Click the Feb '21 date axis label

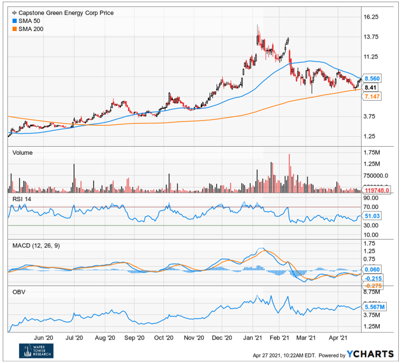(x=279, y=338)
